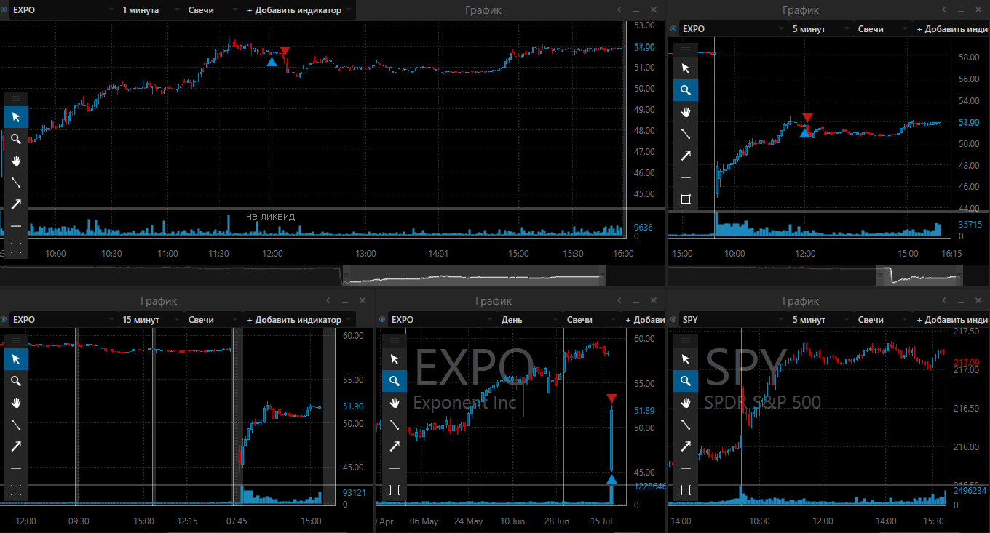Click the back arrow in SPY График header
This screenshot has height=533, width=990.
[x=943, y=301]
